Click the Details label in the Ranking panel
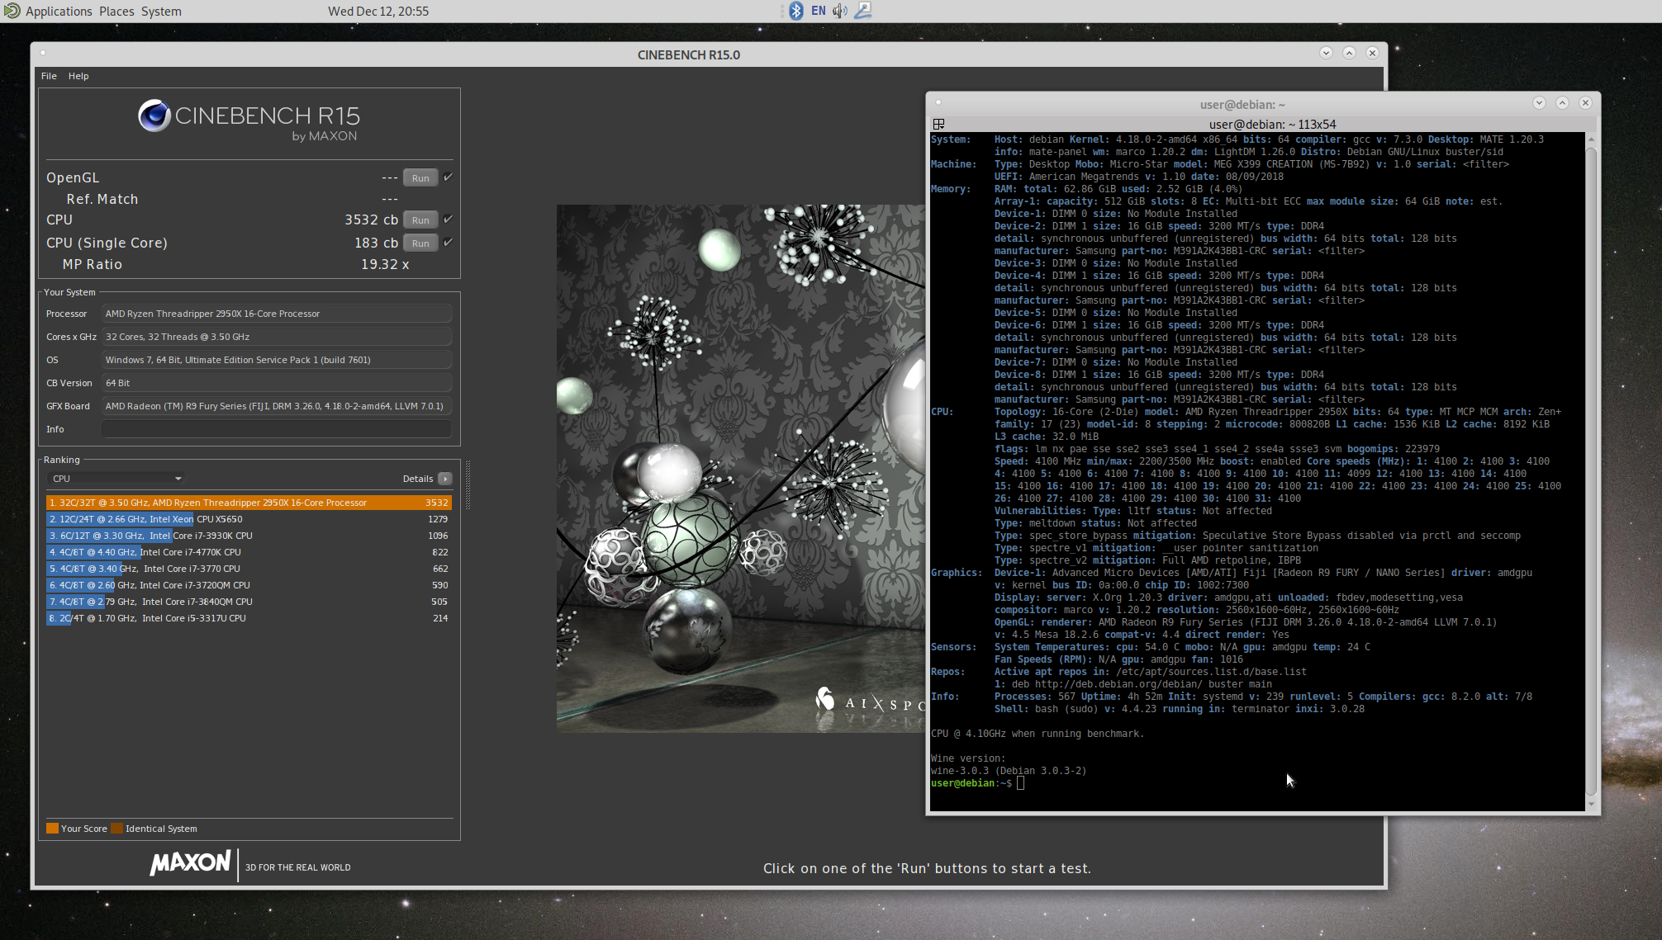This screenshot has width=1662, height=940. (x=417, y=479)
